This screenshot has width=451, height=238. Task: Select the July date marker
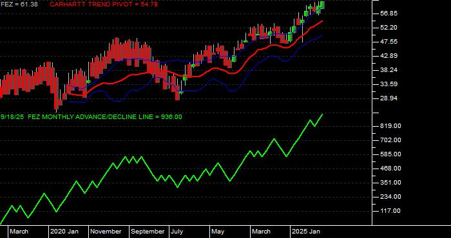177,232
